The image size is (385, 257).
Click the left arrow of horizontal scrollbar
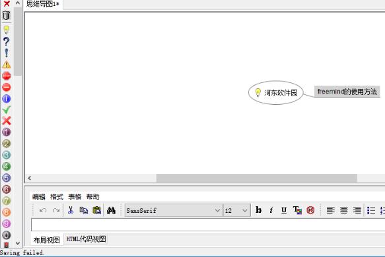tap(30, 178)
